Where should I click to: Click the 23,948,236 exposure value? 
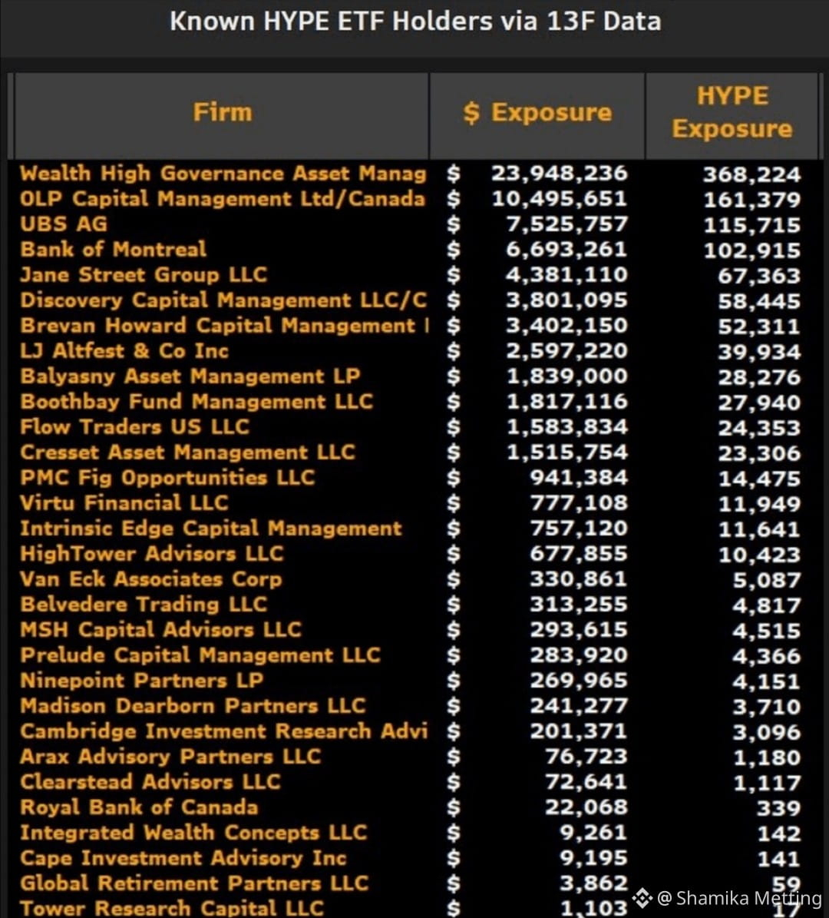coord(560,174)
